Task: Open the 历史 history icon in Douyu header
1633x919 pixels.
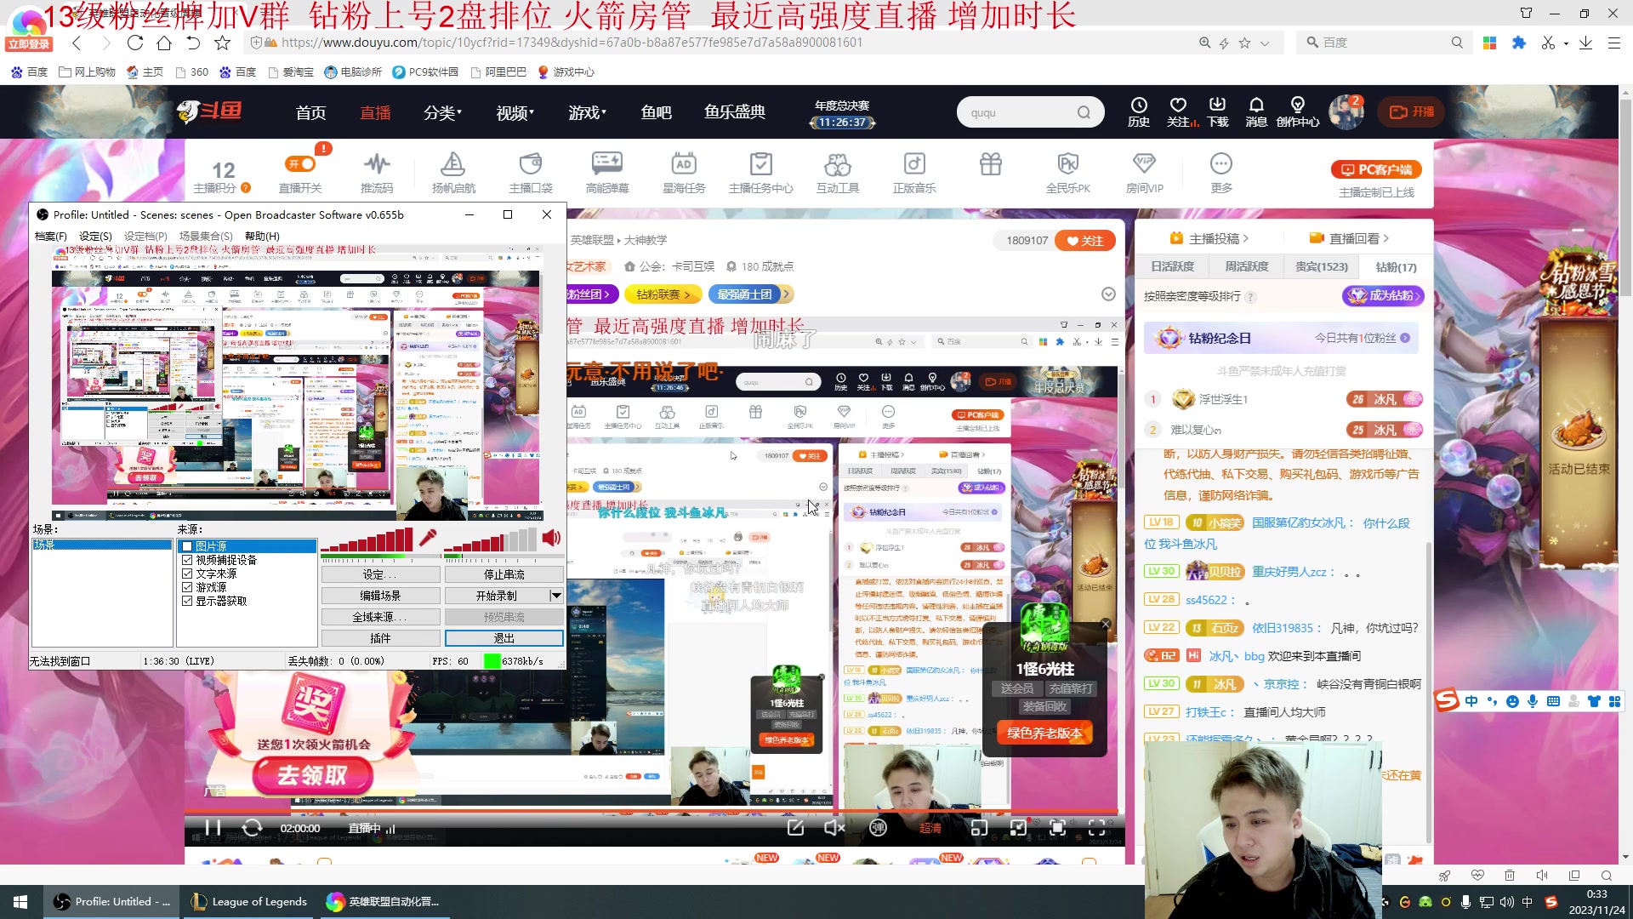Action: (x=1139, y=111)
